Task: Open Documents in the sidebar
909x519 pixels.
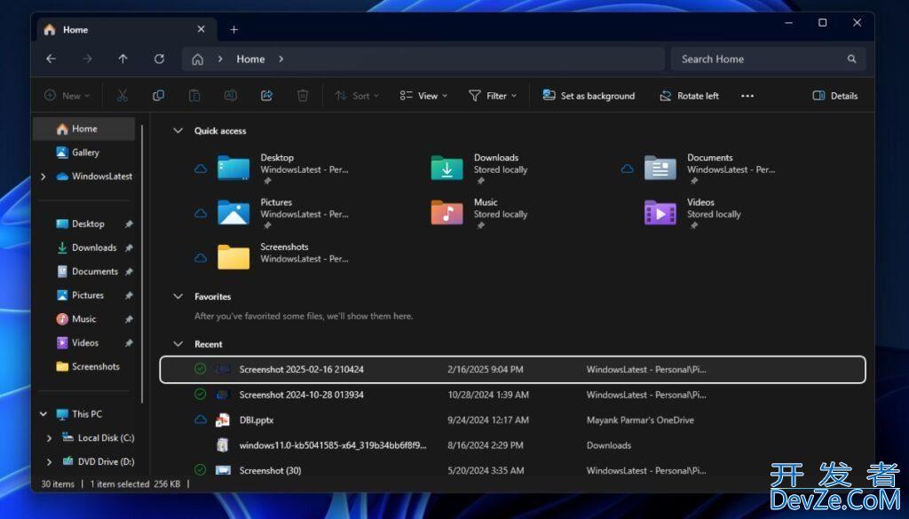Action: click(94, 271)
